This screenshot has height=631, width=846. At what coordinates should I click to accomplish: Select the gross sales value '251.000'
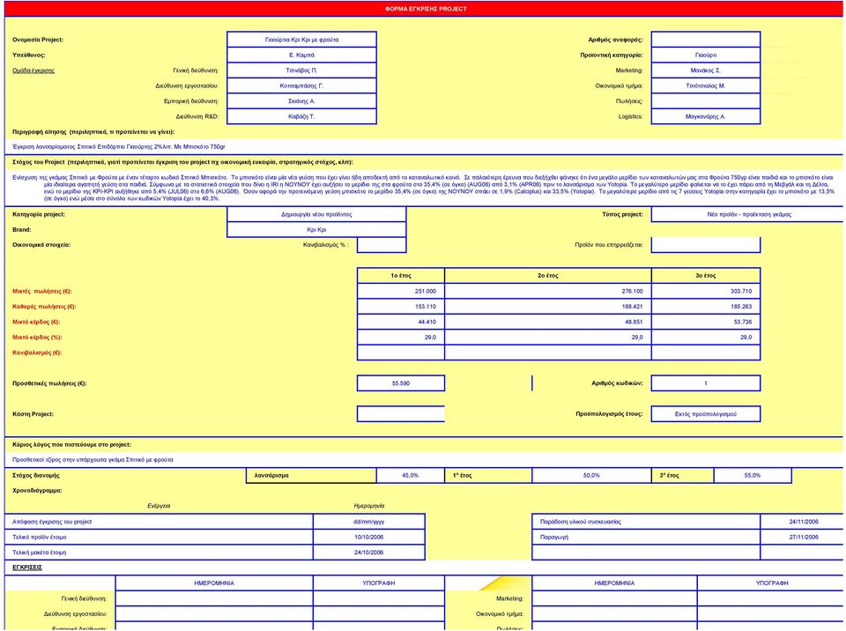click(401, 291)
